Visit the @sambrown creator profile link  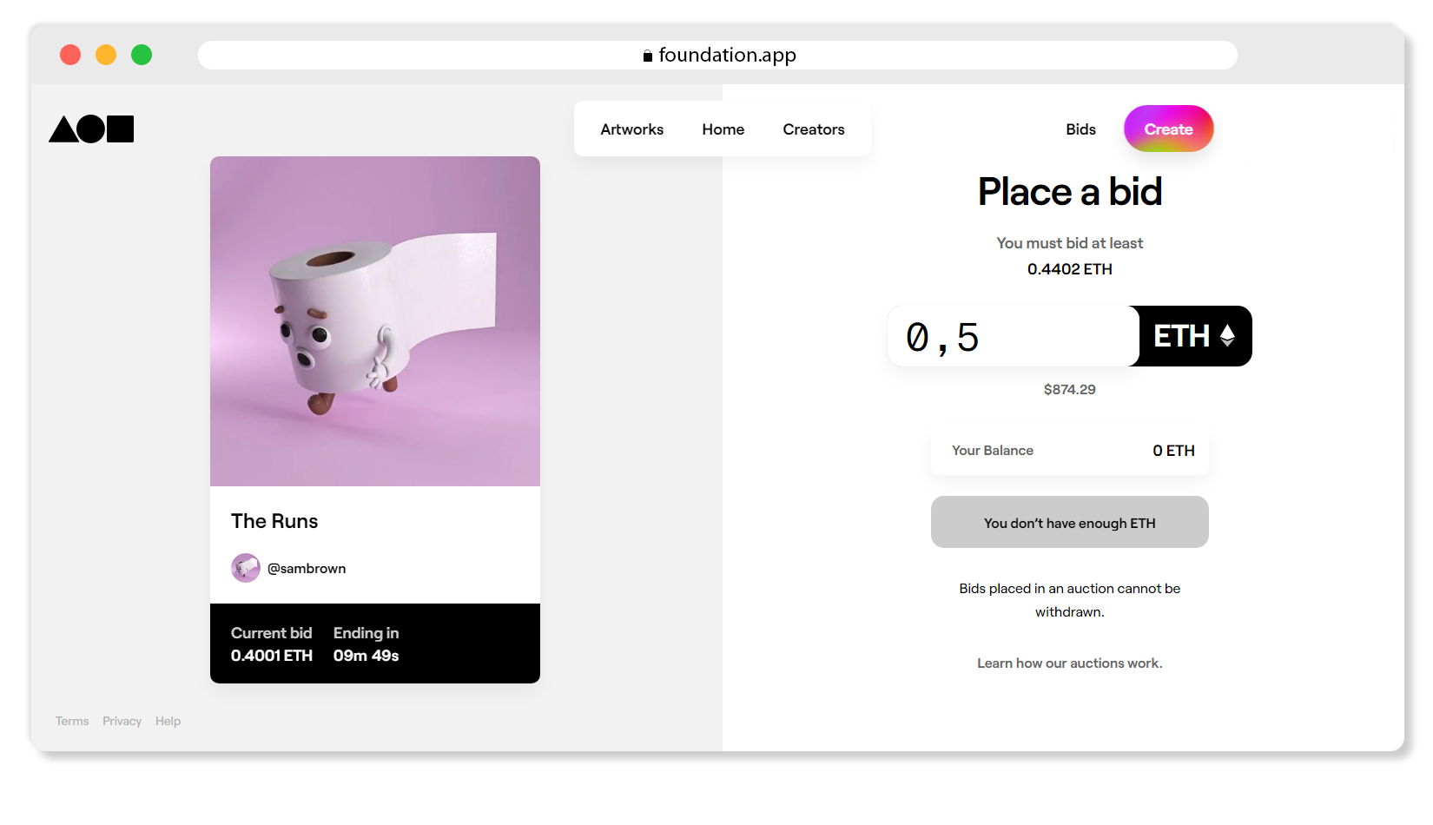coord(307,569)
